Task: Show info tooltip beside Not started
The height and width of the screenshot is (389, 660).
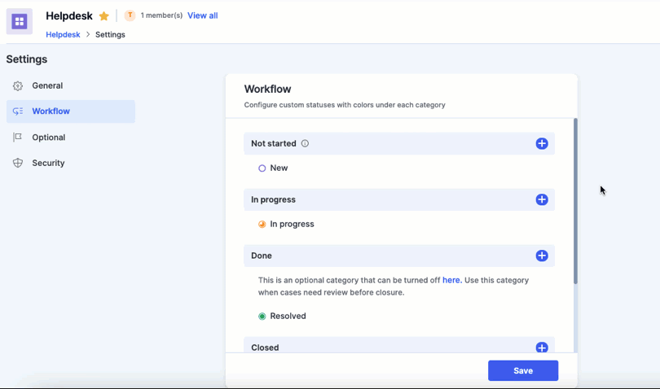Action: [305, 143]
